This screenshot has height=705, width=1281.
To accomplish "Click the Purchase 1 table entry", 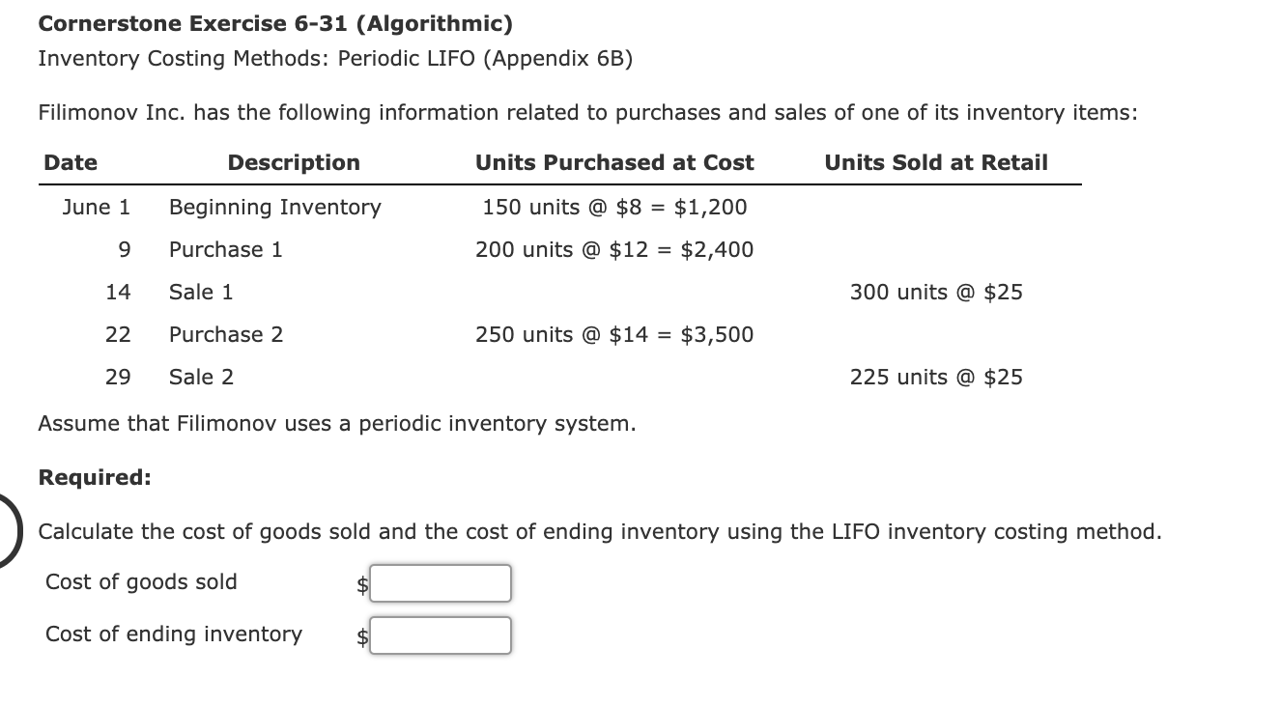I will point(225,249).
